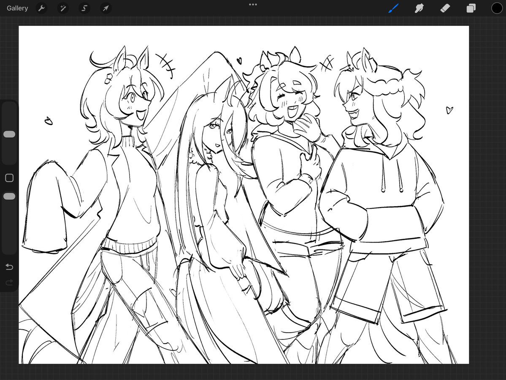The width and height of the screenshot is (506, 380).
Task: Tap the three-dot menu at top center
Action: point(253,5)
